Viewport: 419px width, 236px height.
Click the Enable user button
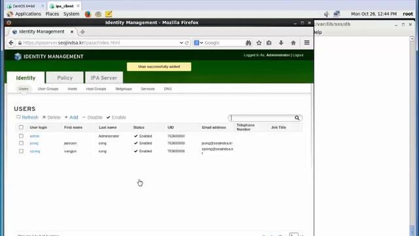point(117,117)
